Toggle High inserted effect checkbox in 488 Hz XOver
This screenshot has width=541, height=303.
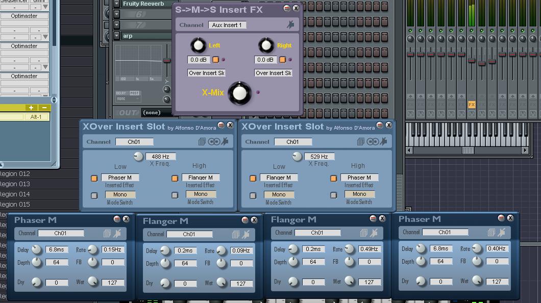(x=175, y=178)
